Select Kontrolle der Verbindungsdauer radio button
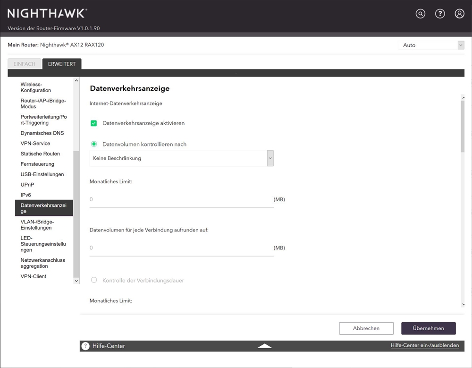 point(93,280)
